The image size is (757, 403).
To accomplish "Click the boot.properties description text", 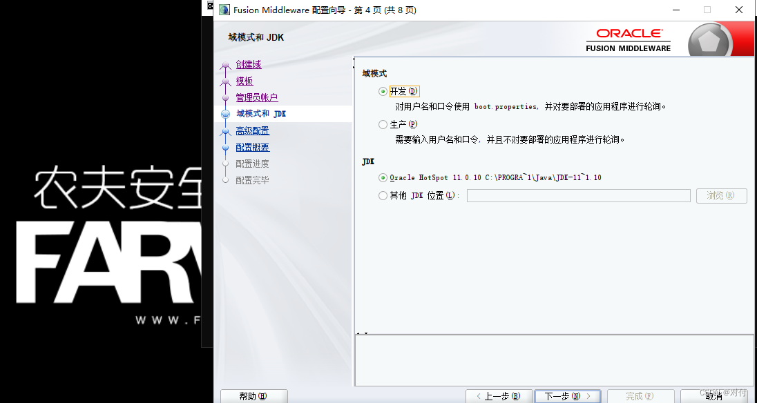I will tap(530, 106).
